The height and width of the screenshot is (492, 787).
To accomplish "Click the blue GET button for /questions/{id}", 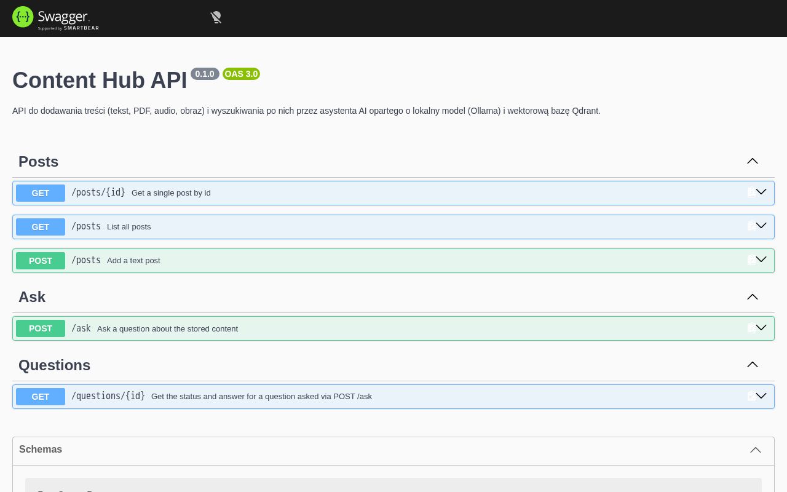I will coord(41,397).
